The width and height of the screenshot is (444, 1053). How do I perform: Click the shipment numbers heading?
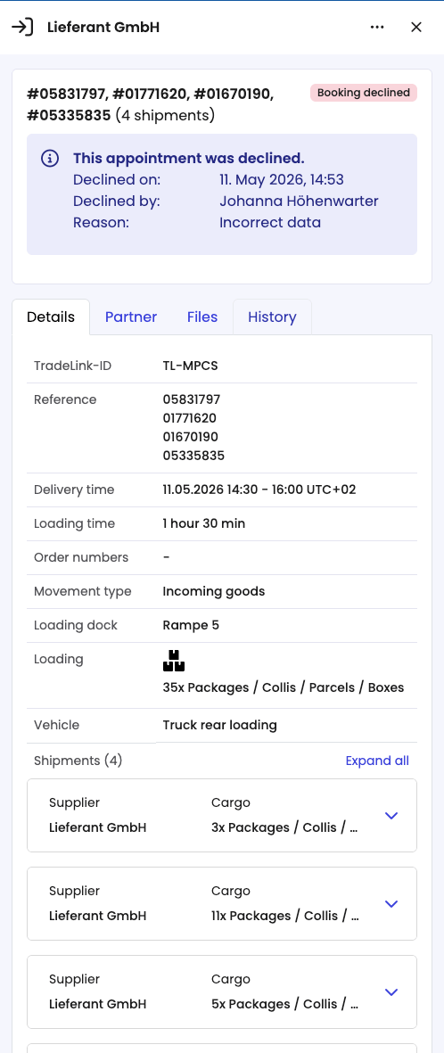click(152, 104)
